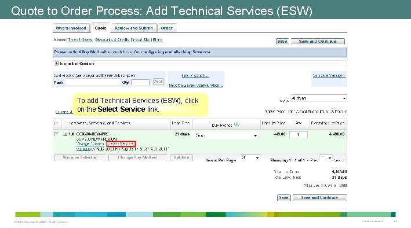Click the Unit List Price column header
This screenshot has height=228, width=411.
click(274, 123)
